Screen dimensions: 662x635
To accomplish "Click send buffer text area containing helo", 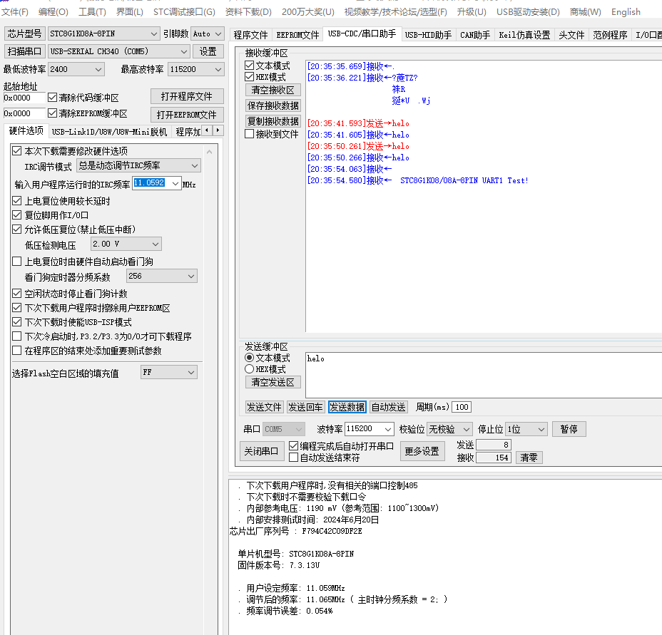I will 484,375.
